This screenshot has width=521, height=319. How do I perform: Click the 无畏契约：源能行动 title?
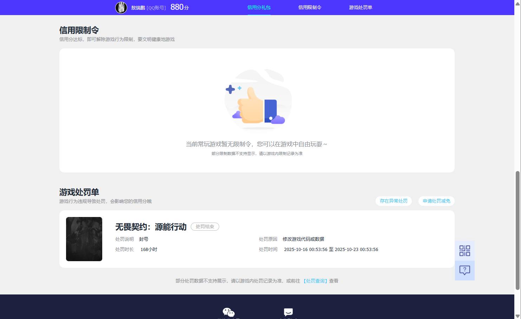coord(151,227)
